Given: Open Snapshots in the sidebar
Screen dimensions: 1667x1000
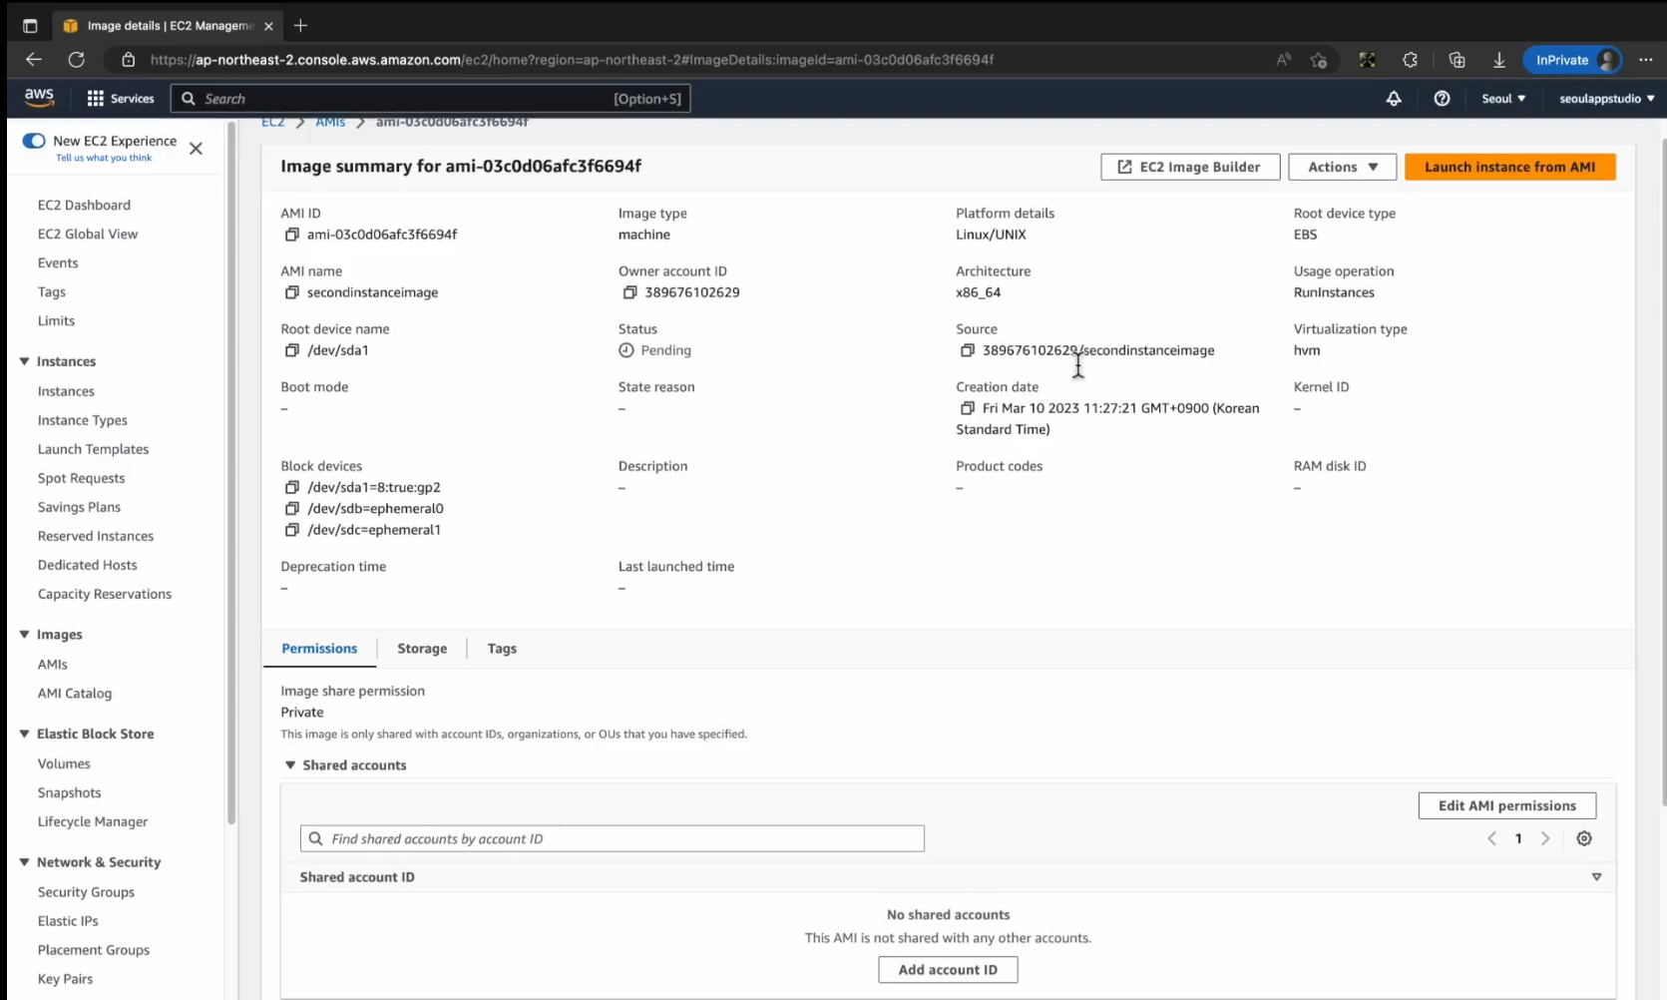Looking at the screenshot, I should pyautogui.click(x=69, y=793).
